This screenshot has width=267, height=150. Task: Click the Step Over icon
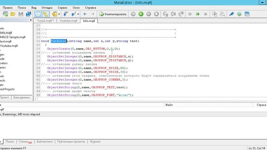[x=173, y=14]
